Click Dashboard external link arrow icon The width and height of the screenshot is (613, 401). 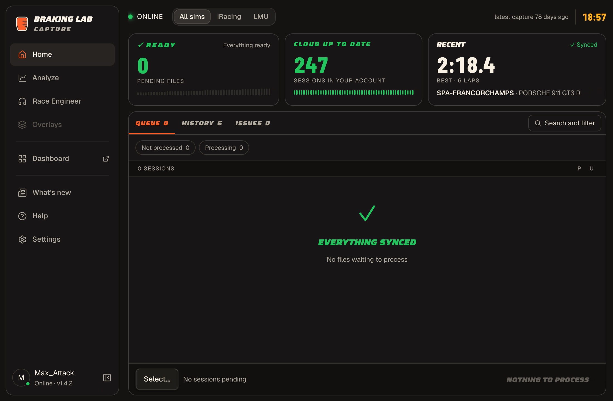point(106,158)
